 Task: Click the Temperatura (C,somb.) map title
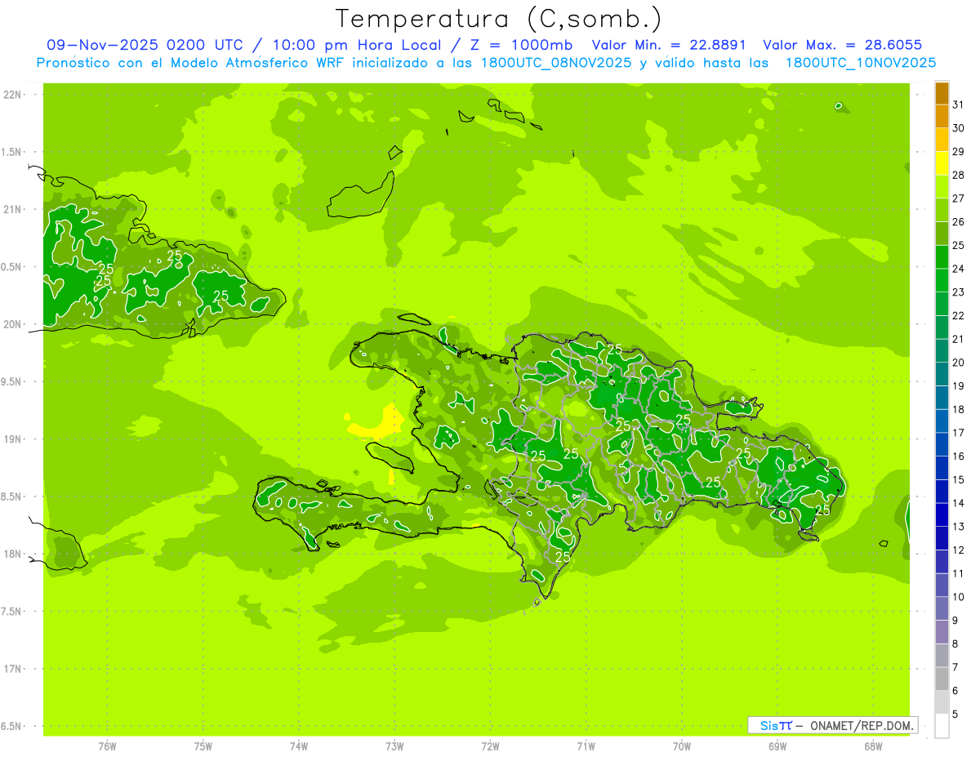[x=498, y=18]
